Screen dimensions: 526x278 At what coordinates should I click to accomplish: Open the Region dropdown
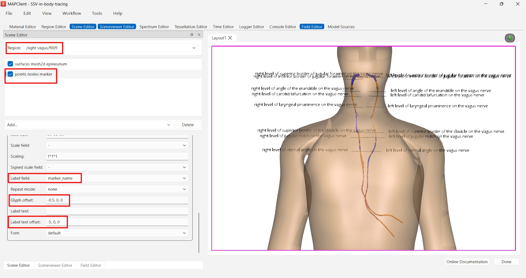[x=111, y=48]
